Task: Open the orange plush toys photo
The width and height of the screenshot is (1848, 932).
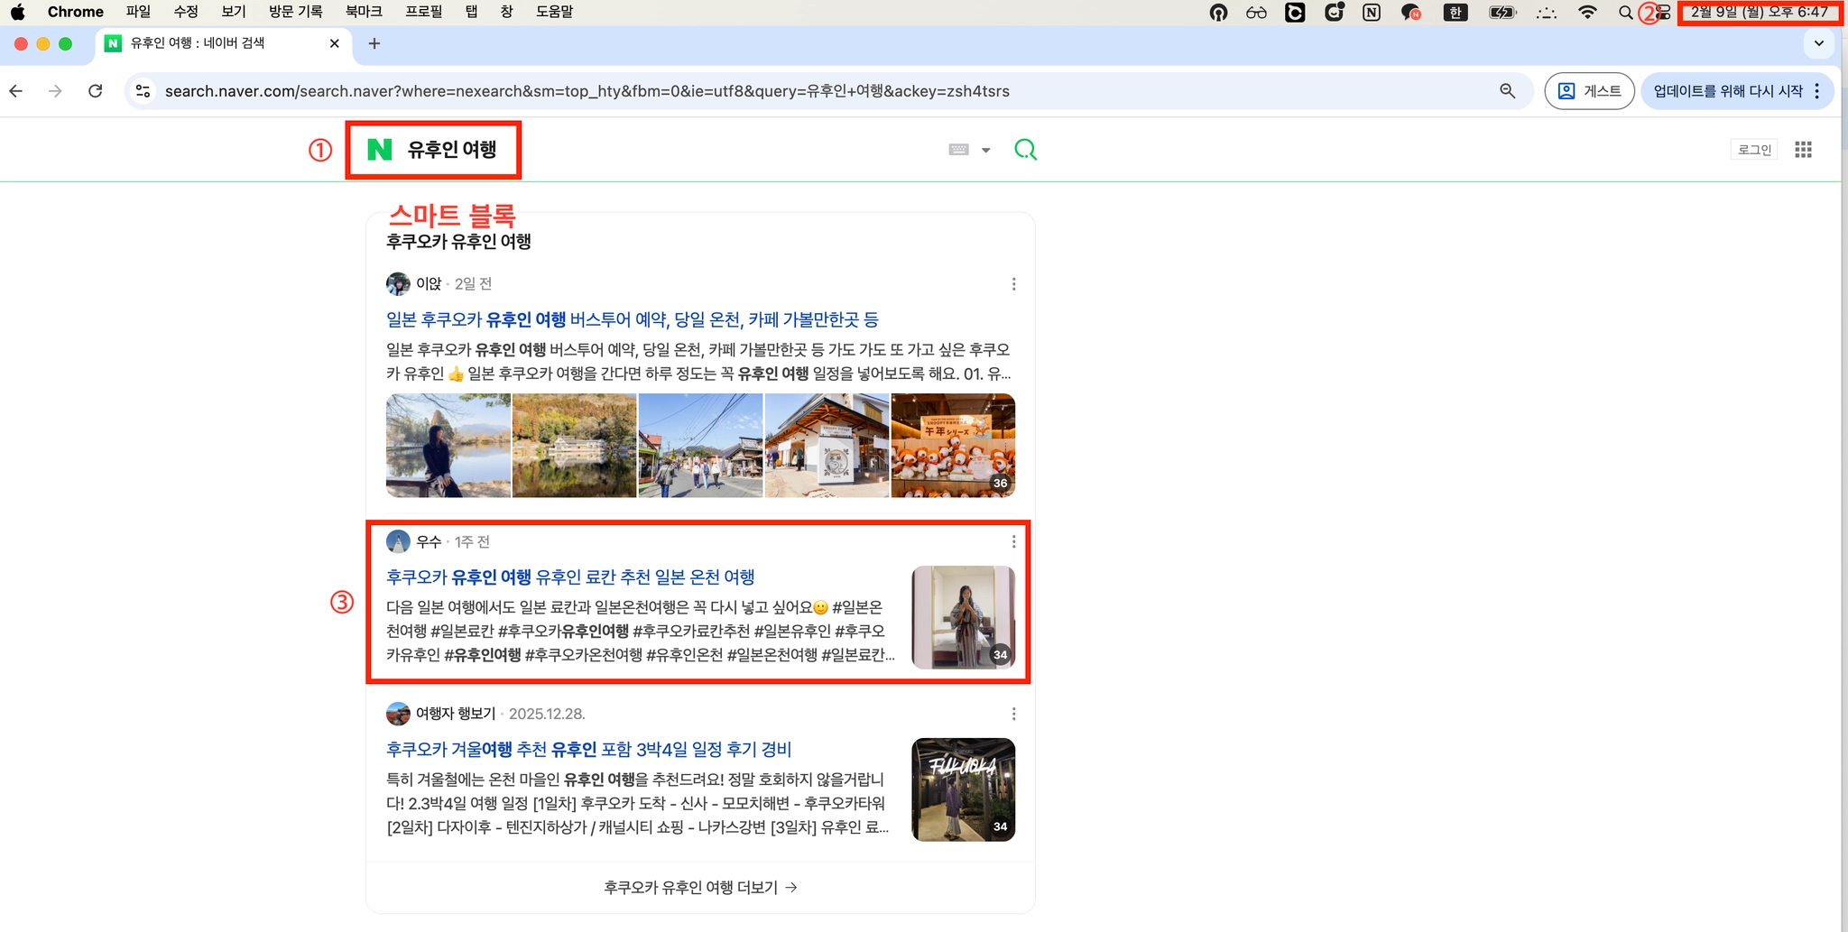Action: 953,446
